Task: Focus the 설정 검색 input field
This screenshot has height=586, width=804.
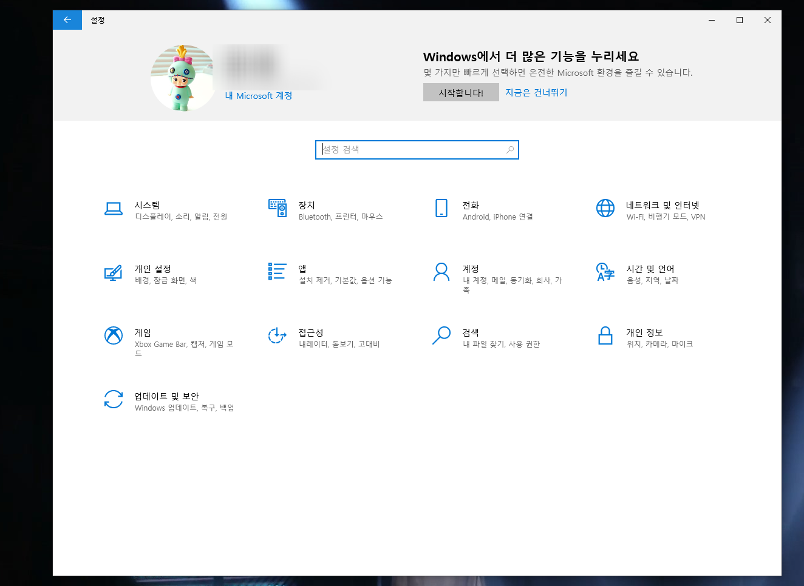Action: click(x=417, y=150)
